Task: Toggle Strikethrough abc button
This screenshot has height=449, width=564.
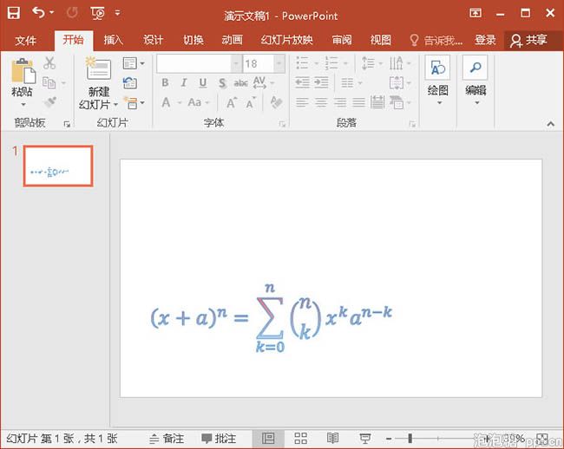Action: pyautogui.click(x=240, y=83)
